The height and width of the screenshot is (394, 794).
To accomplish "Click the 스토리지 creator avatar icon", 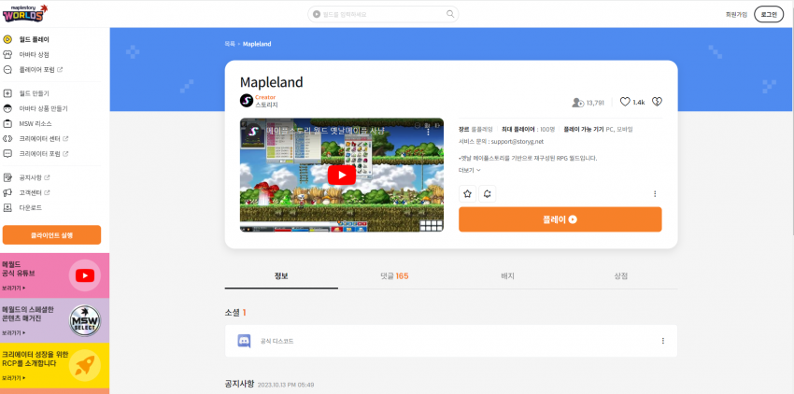I will coord(246,101).
